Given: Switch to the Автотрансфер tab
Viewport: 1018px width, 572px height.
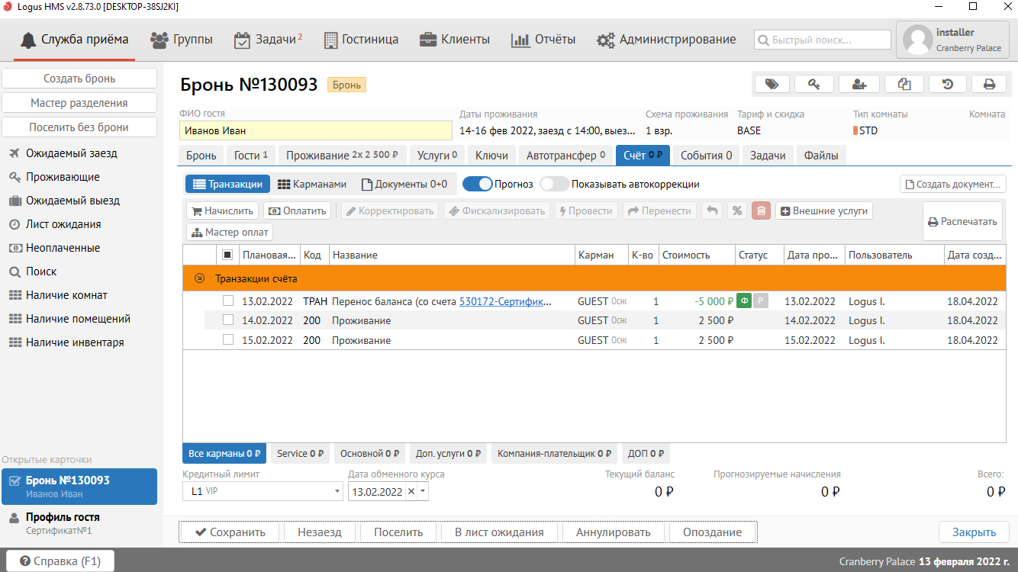Looking at the screenshot, I should [x=565, y=156].
